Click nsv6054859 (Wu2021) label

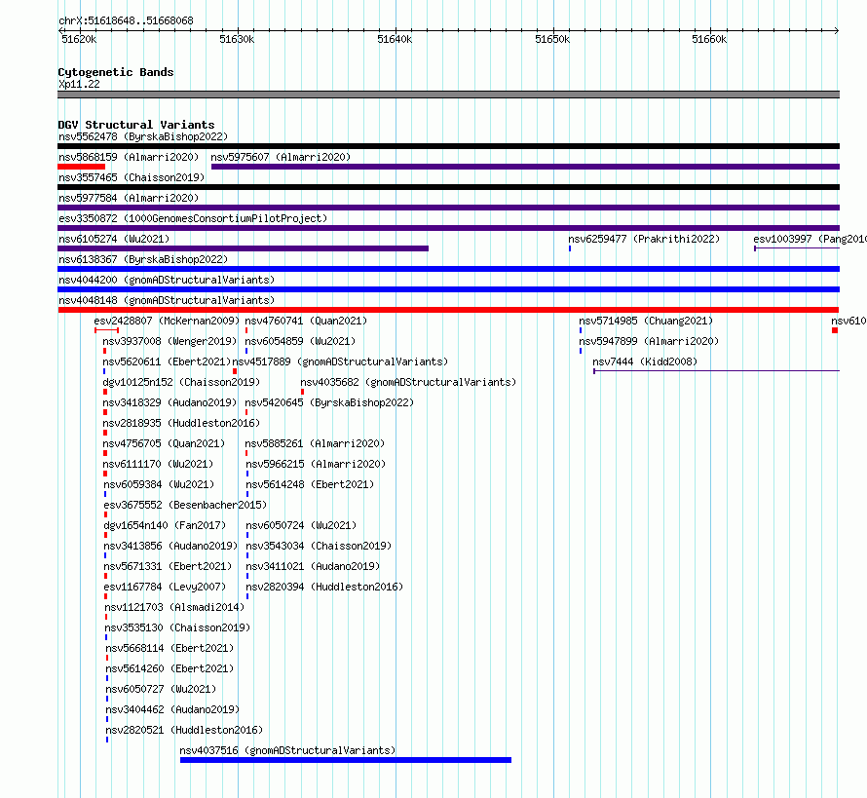(300, 341)
